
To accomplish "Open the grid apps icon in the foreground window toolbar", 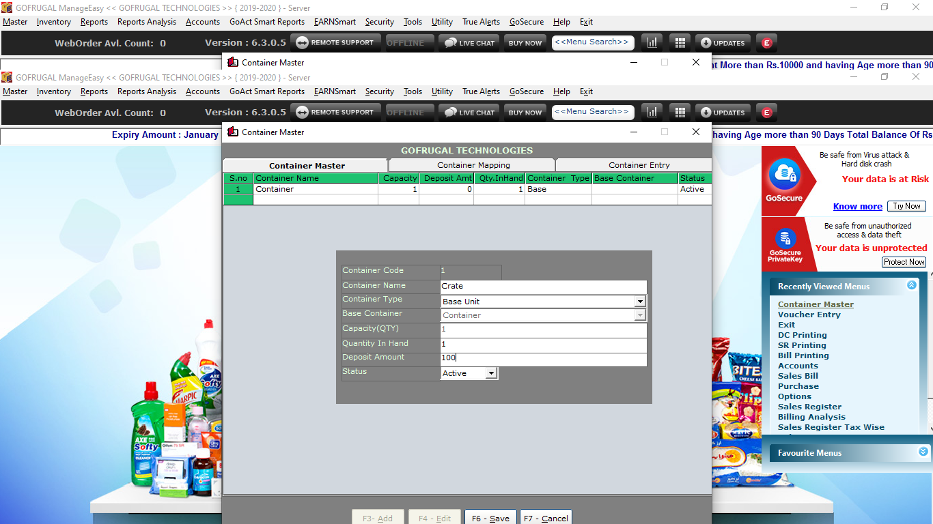I will coord(680,113).
